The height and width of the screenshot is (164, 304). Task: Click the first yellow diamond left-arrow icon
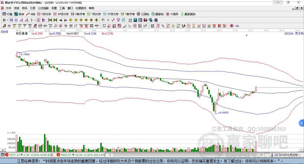pos(71,20)
